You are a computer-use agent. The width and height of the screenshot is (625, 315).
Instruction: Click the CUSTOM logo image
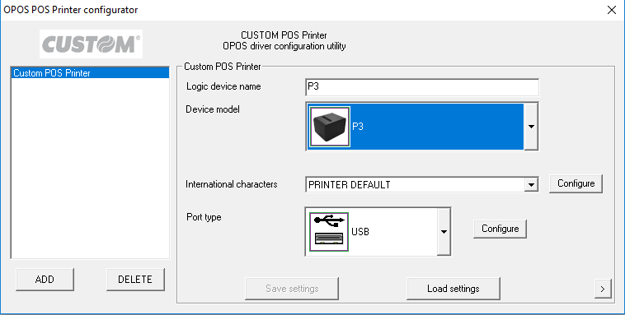click(91, 44)
